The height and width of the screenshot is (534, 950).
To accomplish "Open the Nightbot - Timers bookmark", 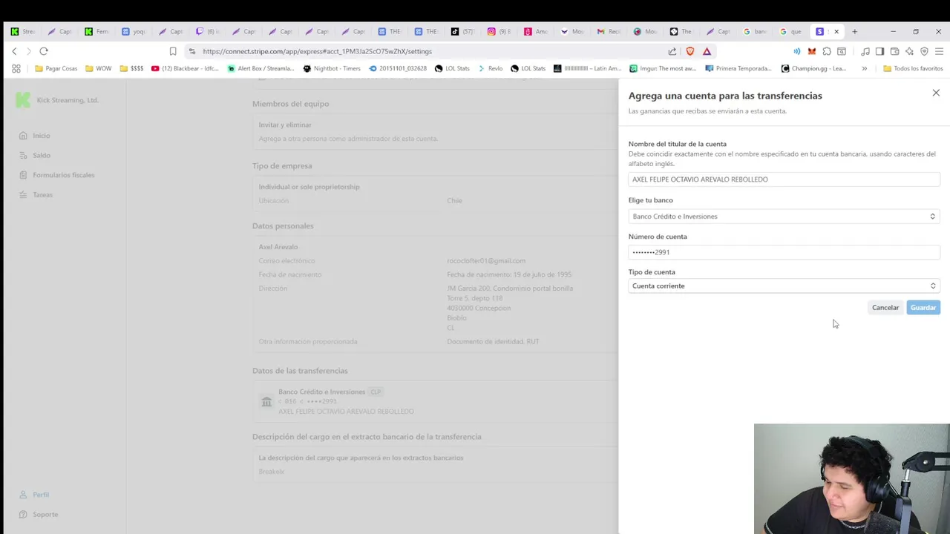I will 332,68.
